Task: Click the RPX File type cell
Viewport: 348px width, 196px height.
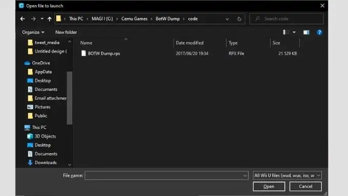Action: (x=236, y=54)
